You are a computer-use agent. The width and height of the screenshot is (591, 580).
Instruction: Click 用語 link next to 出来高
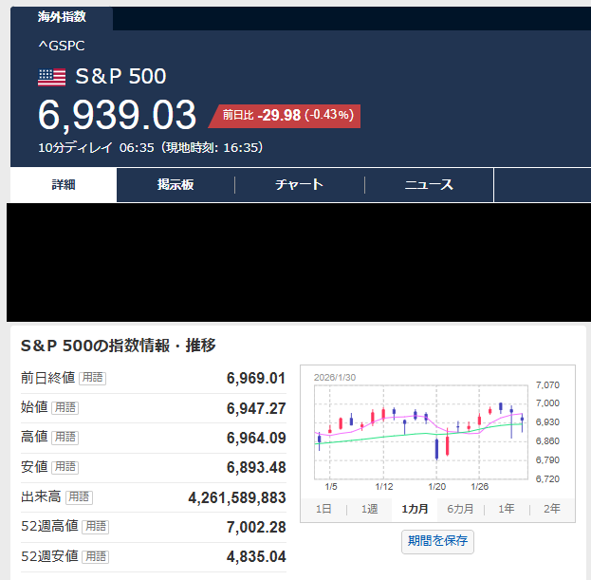pos(79,496)
